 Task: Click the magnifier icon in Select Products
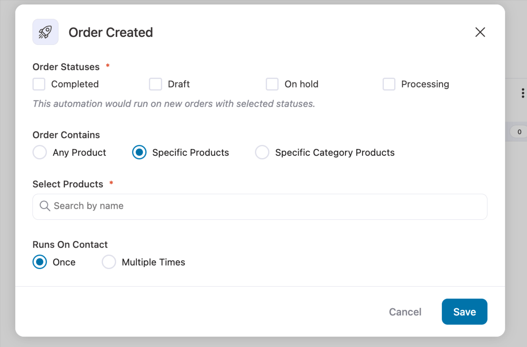pos(45,206)
